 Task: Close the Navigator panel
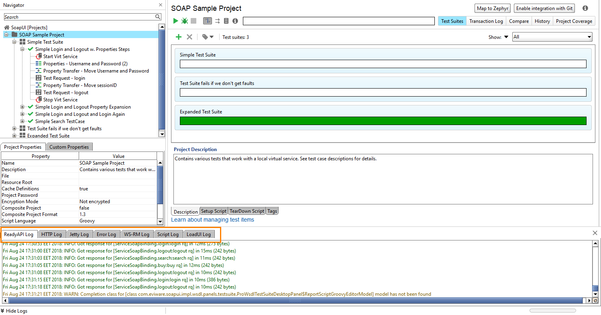pyautogui.click(x=161, y=5)
